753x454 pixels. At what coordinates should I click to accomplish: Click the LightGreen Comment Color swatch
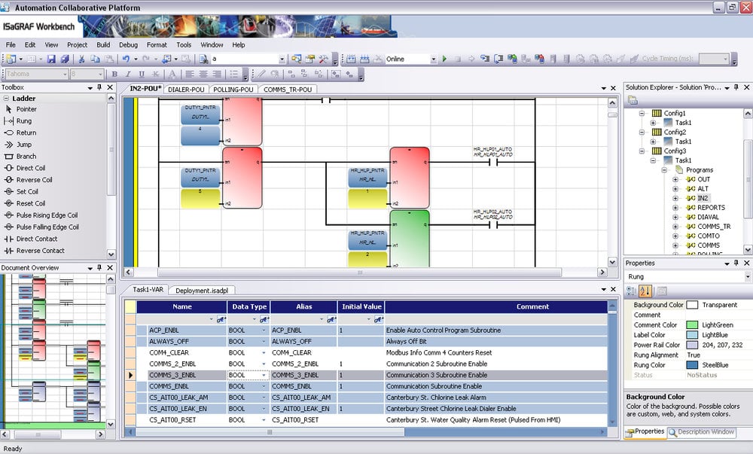tap(692, 325)
